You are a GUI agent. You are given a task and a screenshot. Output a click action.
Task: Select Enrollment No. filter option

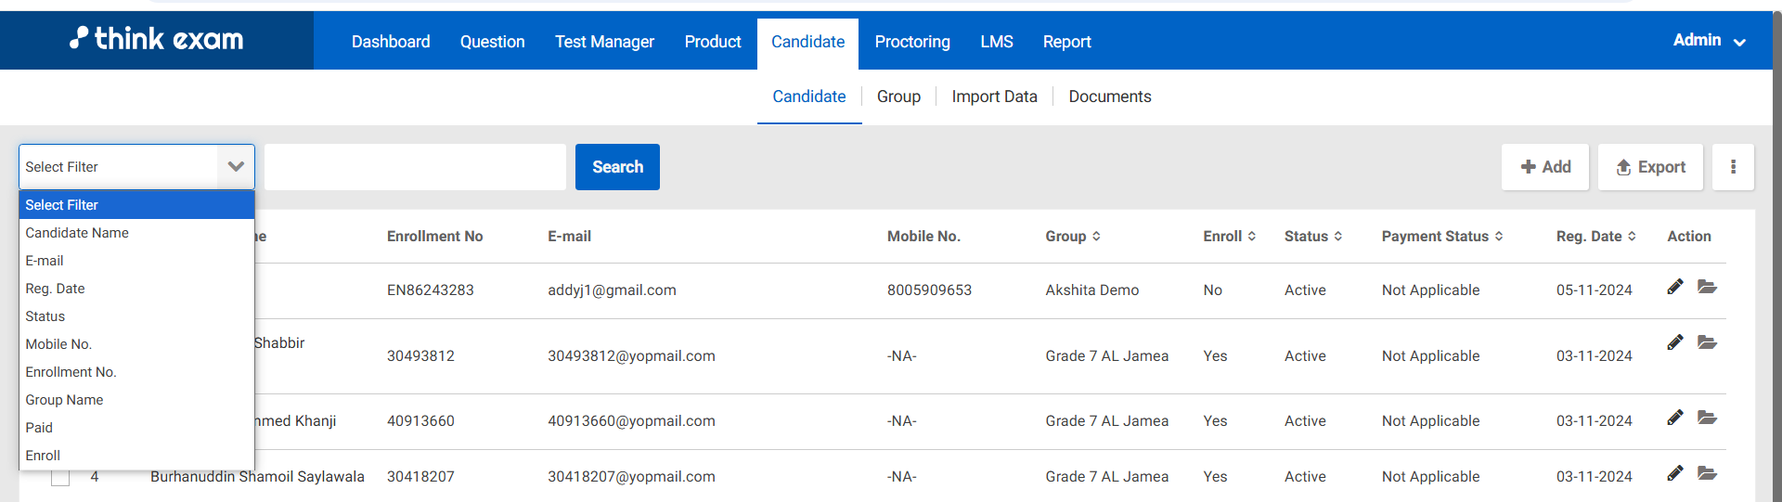coord(71,372)
